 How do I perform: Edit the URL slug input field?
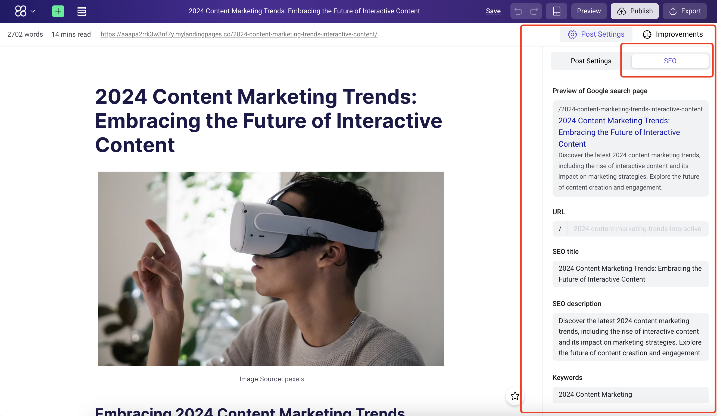[638, 229]
